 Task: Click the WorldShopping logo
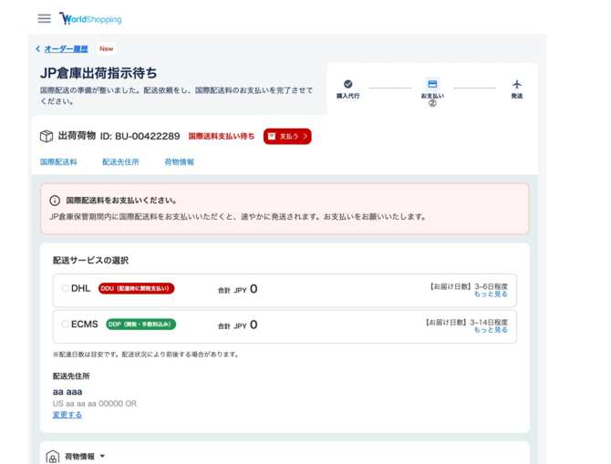(90, 18)
